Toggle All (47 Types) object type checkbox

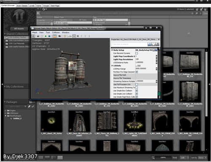click(x=55, y=23)
